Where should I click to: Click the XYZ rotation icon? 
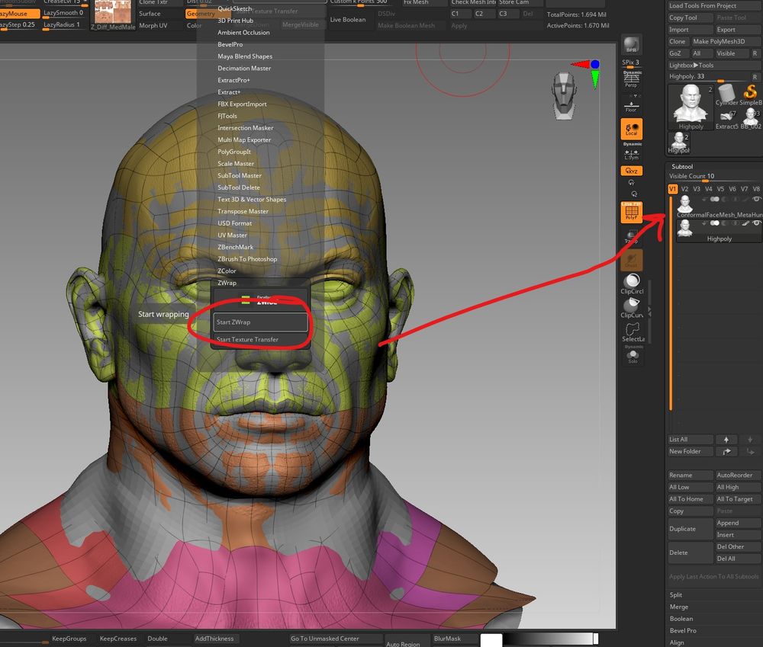[x=632, y=171]
